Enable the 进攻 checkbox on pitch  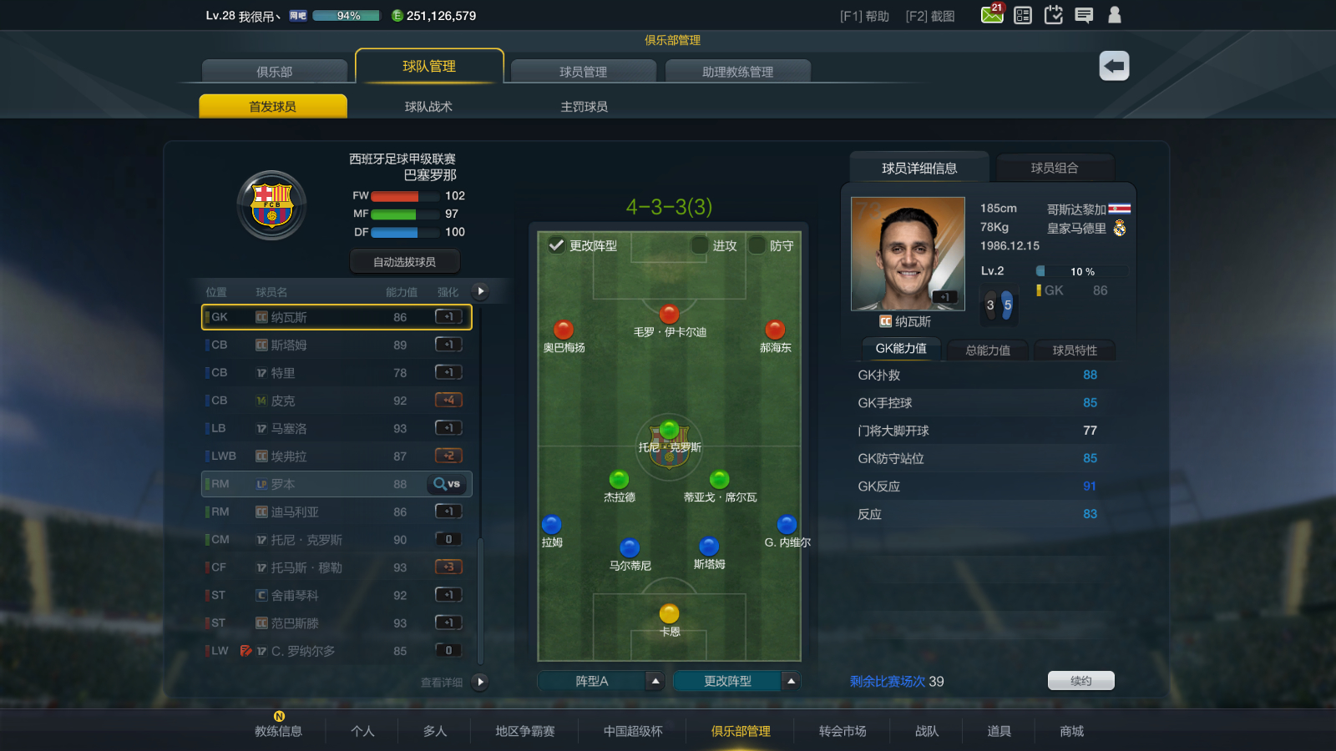[700, 245]
